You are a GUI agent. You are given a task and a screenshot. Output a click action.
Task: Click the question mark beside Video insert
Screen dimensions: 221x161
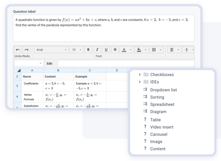pos(145,127)
